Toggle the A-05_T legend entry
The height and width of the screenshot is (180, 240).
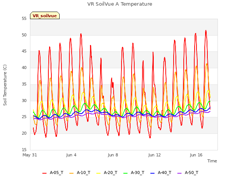coord(53,172)
